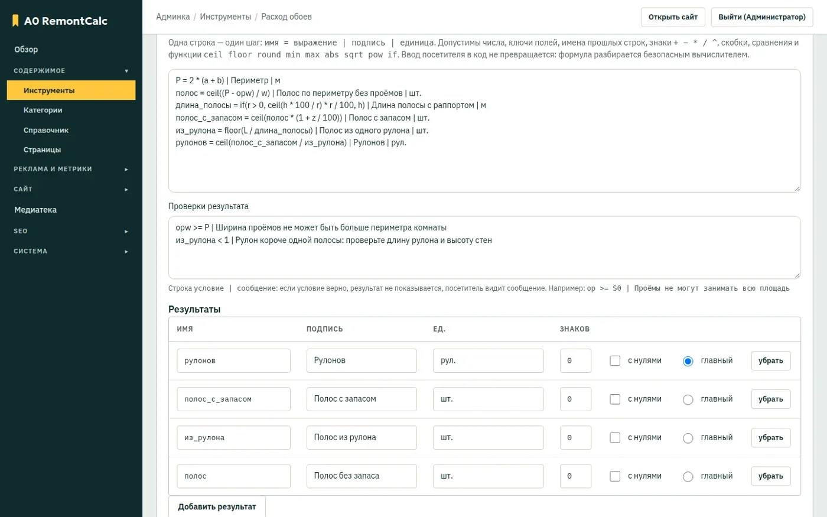Click the decimals field of the из_рулона row

click(x=575, y=438)
